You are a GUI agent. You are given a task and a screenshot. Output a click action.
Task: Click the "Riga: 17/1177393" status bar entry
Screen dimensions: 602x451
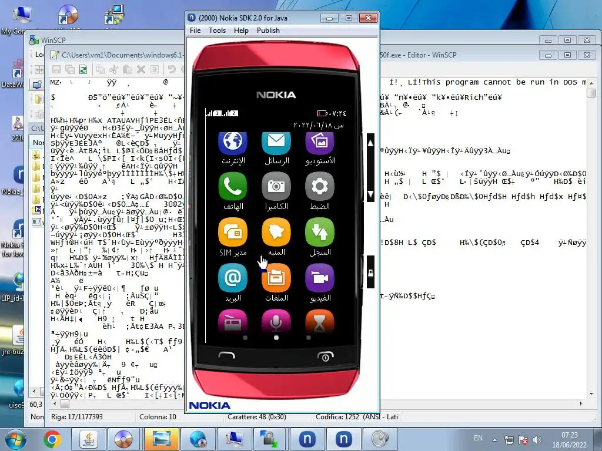pos(77,416)
